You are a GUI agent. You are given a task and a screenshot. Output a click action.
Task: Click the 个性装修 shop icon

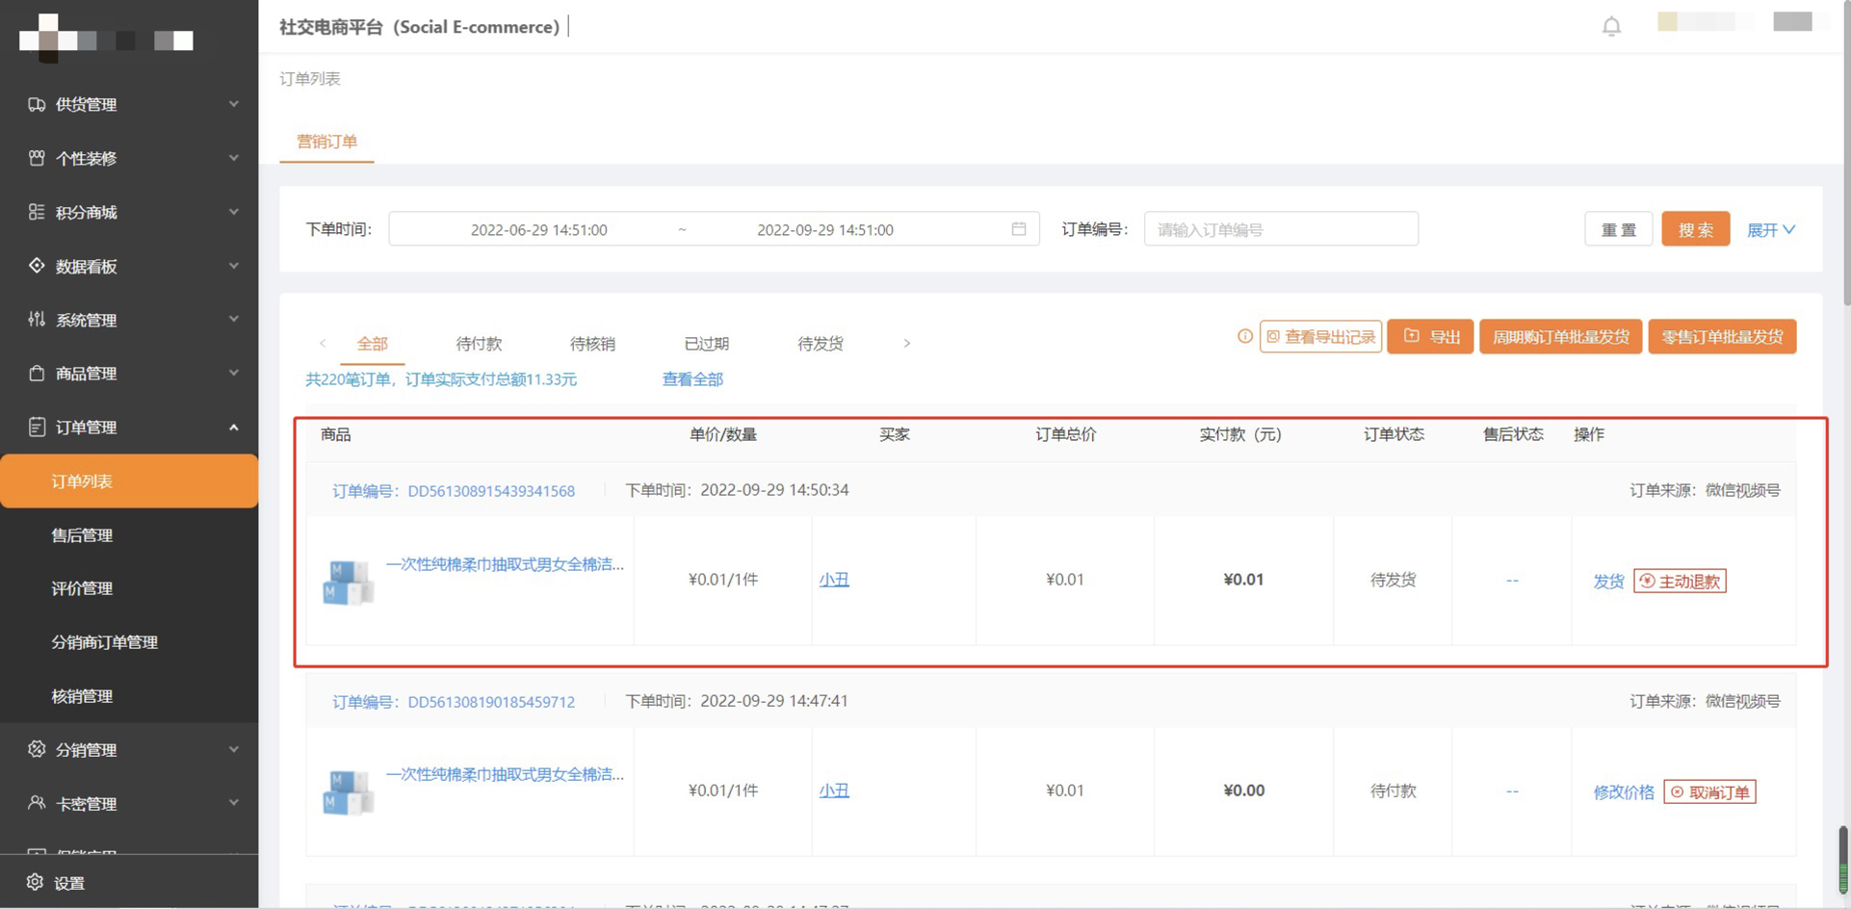click(37, 158)
